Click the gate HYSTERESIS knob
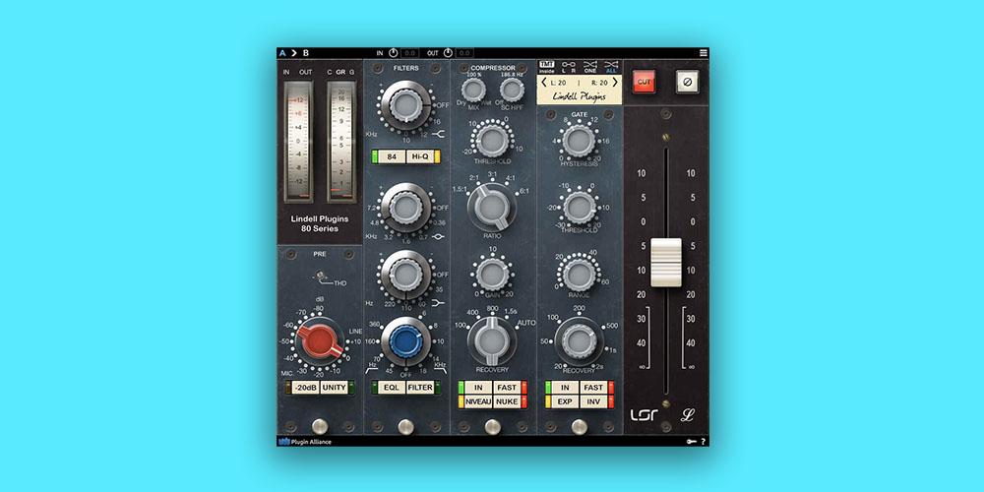This screenshot has height=492, width=984. point(578,140)
